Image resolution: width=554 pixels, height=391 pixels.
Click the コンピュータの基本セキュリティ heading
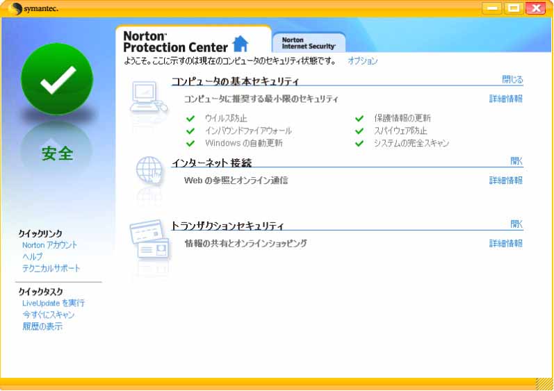[236, 81]
